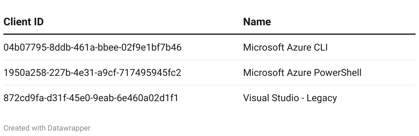This screenshot has width=419, height=136.
Task: Select the Microsoft Azure PowerShell name cell
Action: tap(302, 72)
